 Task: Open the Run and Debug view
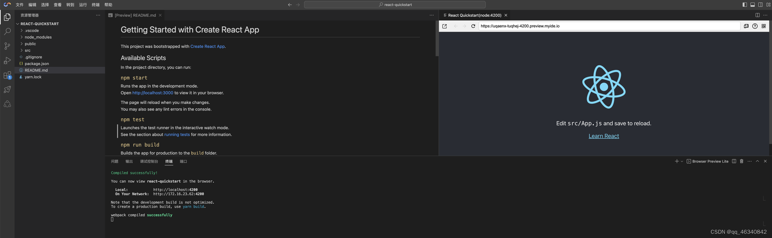pos(7,60)
